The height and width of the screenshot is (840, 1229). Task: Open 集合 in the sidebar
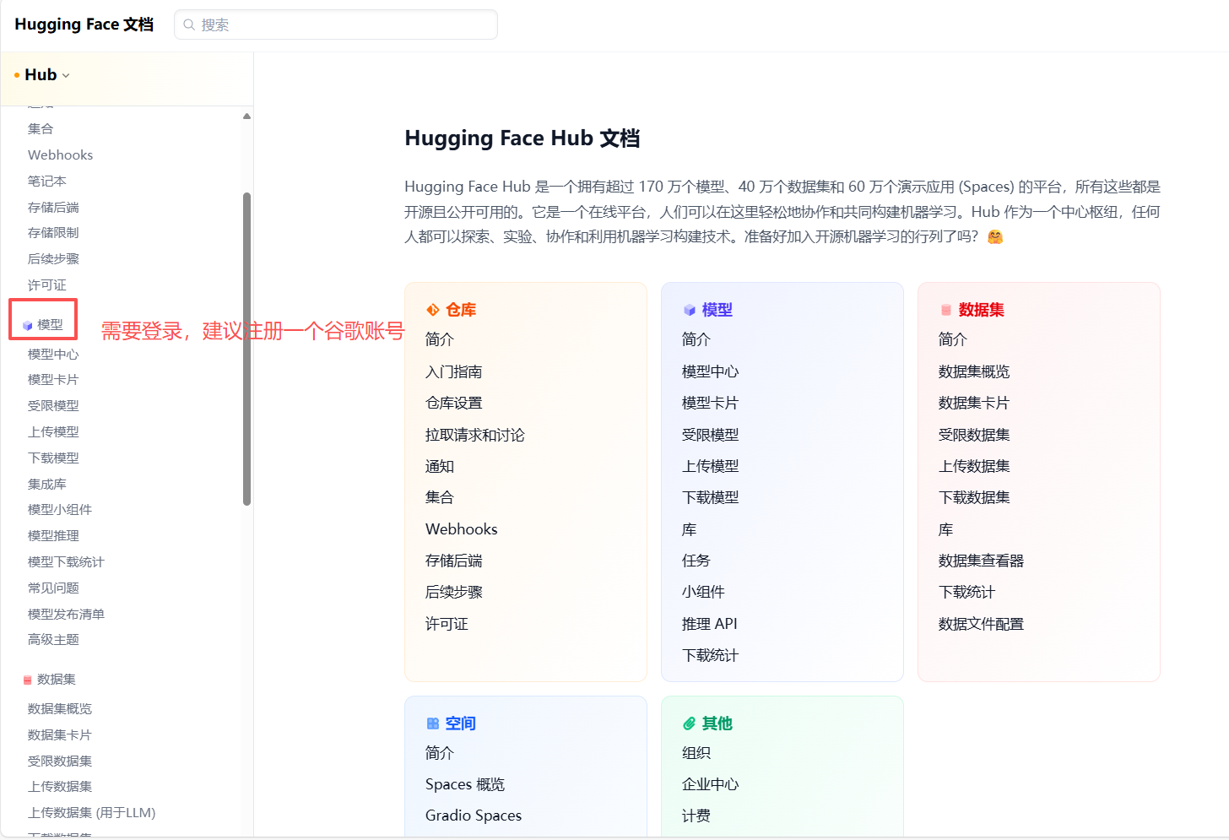tap(41, 129)
